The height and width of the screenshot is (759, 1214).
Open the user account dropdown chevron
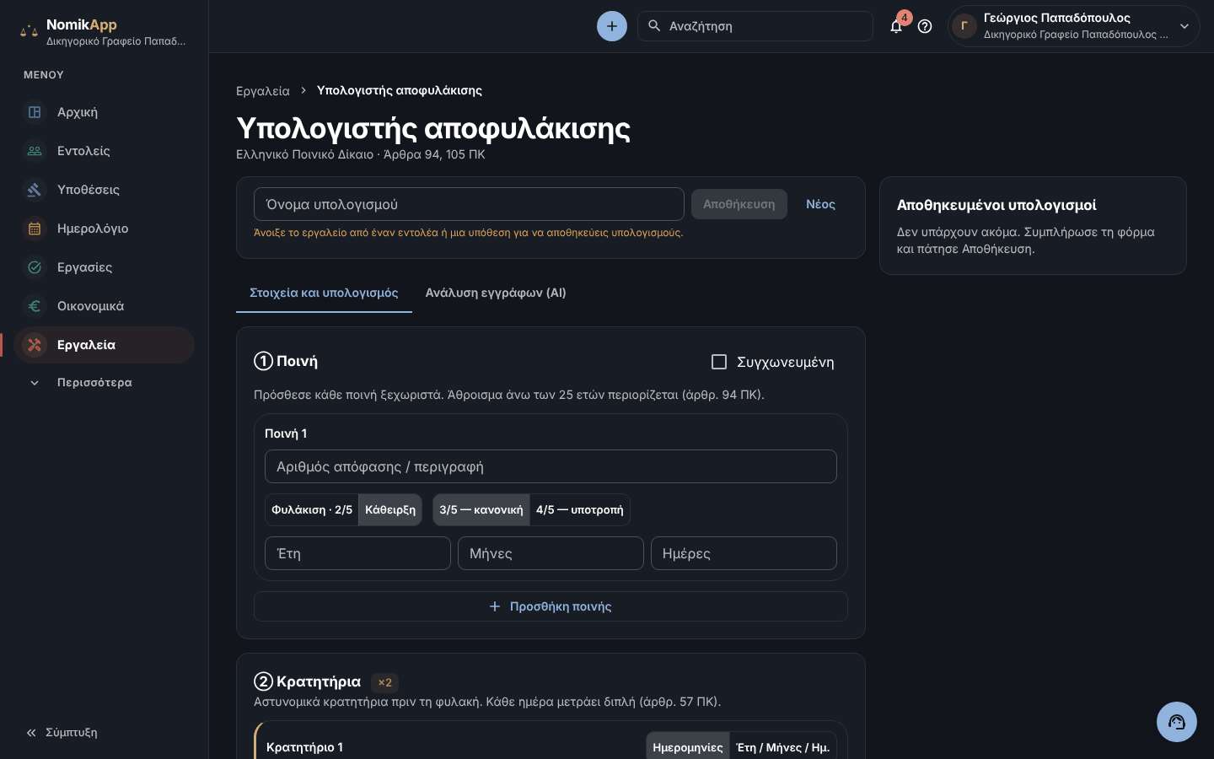tap(1184, 26)
